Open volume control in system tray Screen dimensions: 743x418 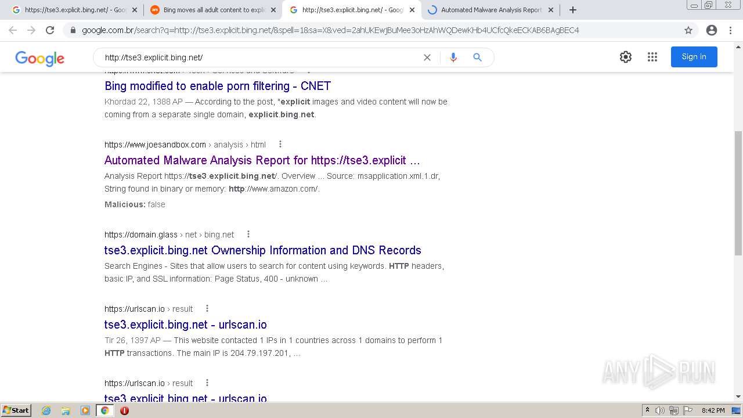[660, 410]
